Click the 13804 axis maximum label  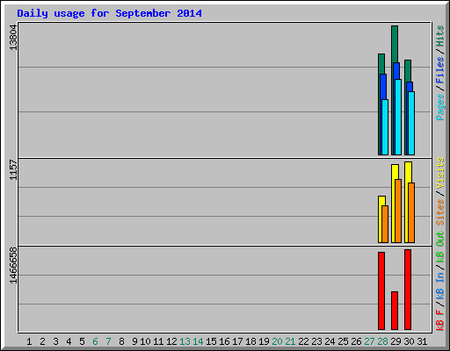[x=13, y=38]
